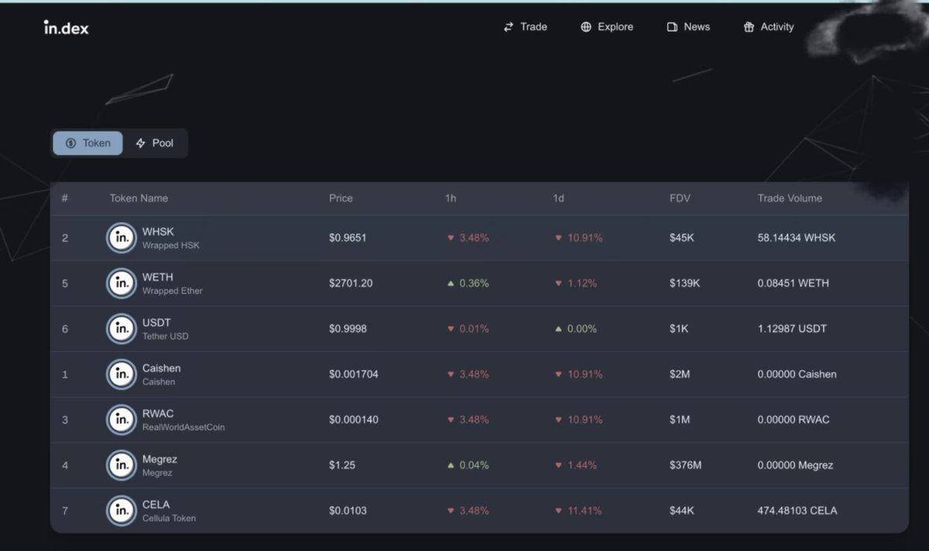Image resolution: width=929 pixels, height=551 pixels.
Task: Sort by 1h column header
Action: 451,198
